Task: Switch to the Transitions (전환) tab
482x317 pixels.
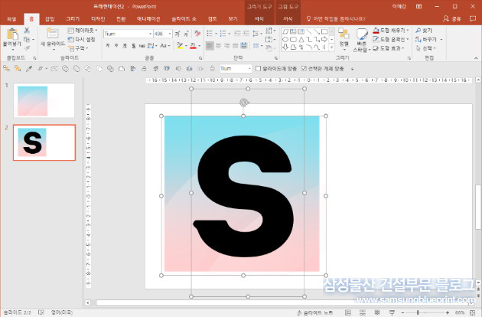Action: (121, 19)
